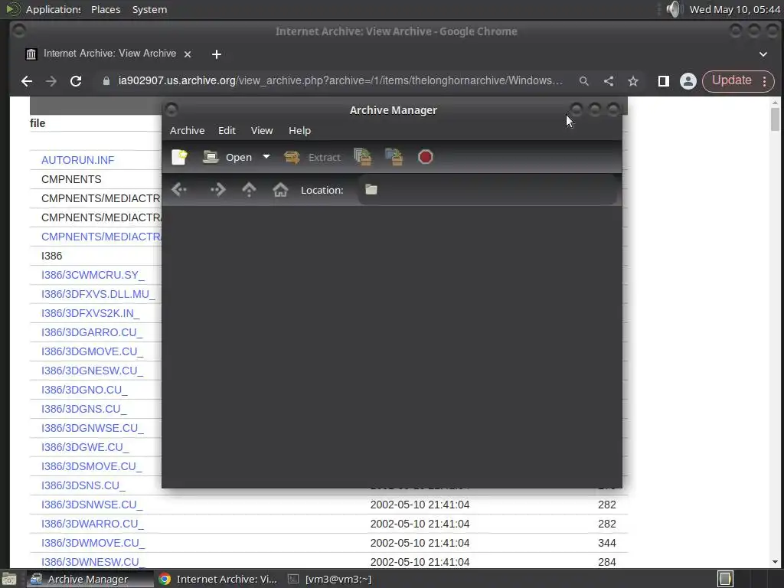The height and width of the screenshot is (588, 784).
Task: Click the date and time clock
Action: [x=734, y=9]
